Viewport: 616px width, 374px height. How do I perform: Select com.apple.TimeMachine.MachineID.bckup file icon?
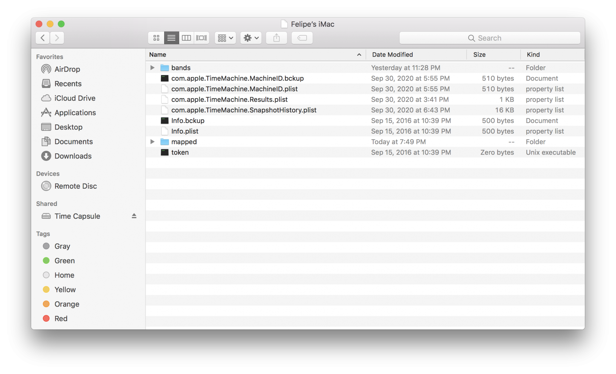(165, 78)
